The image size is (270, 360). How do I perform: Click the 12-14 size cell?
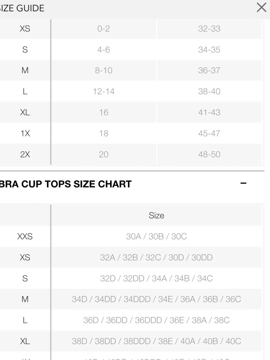(x=104, y=91)
